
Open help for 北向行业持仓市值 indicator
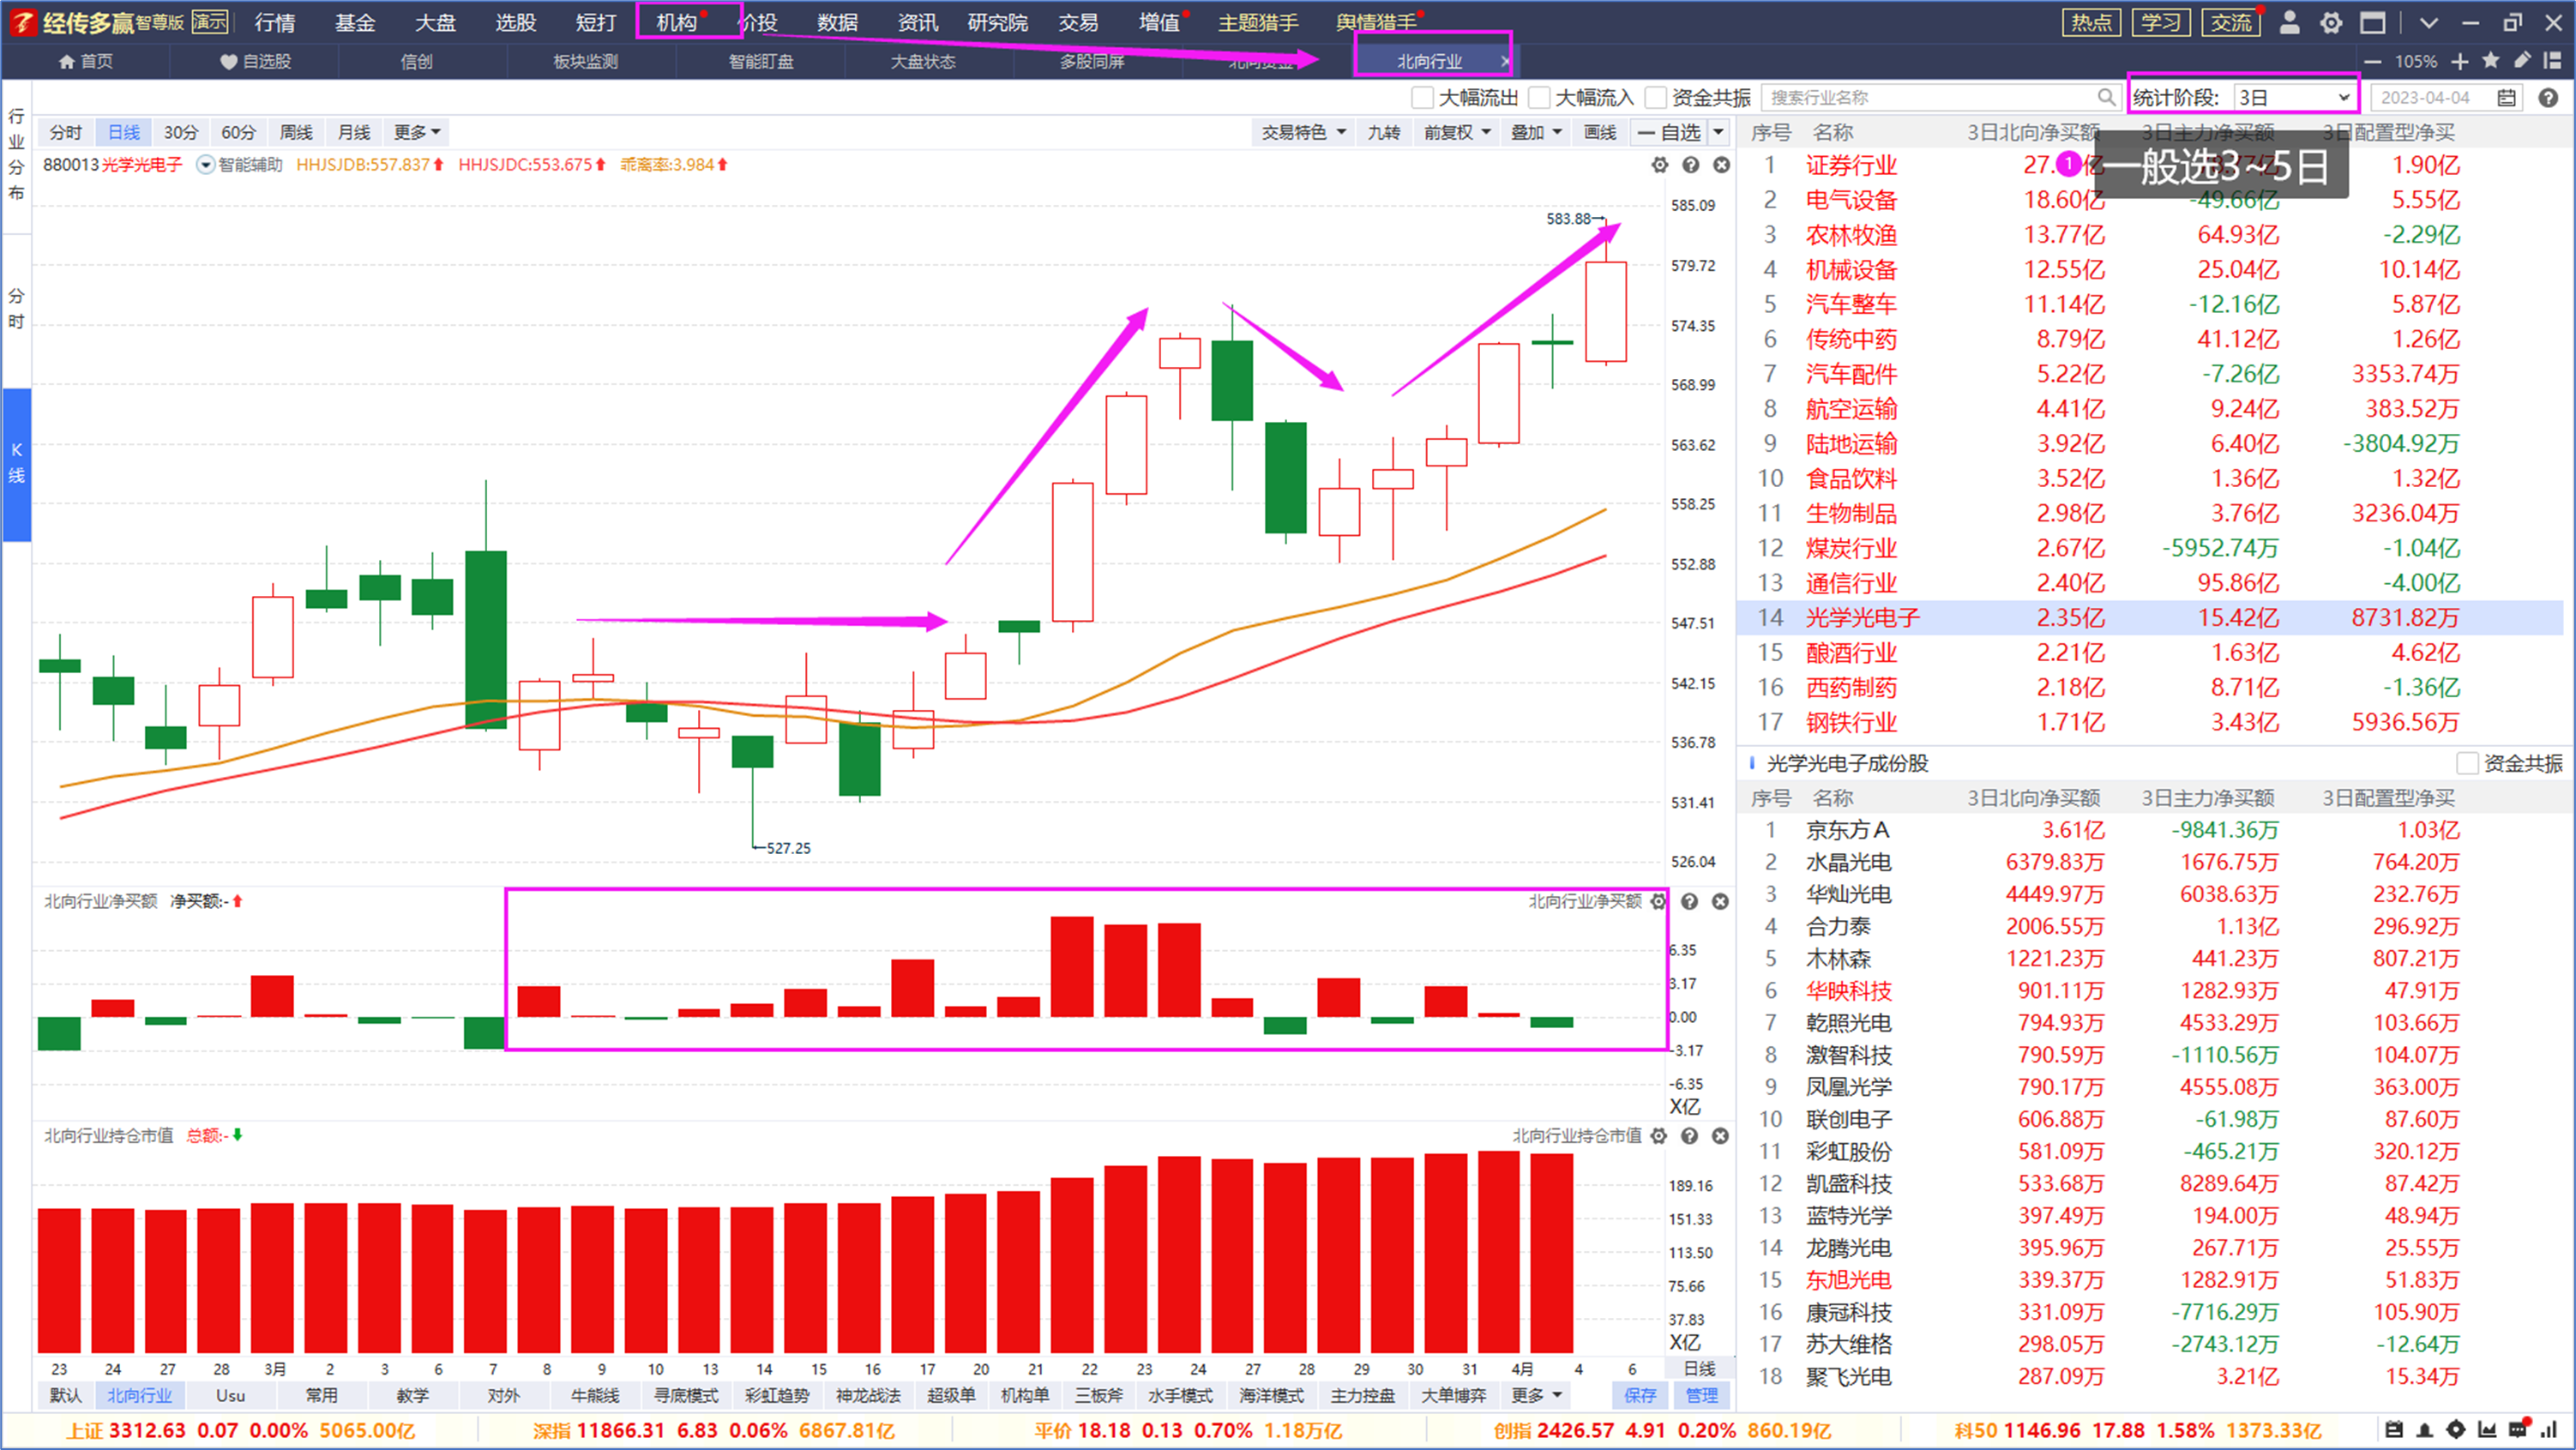(1689, 1136)
